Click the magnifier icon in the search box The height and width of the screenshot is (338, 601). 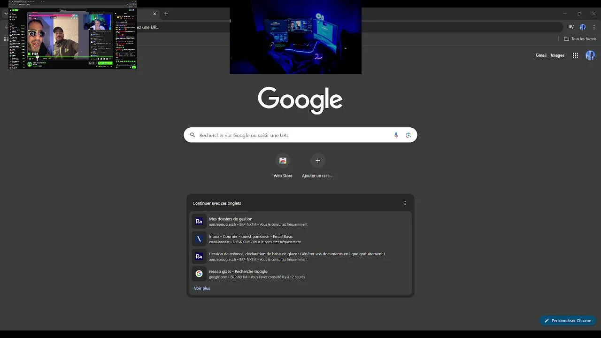coord(192,135)
